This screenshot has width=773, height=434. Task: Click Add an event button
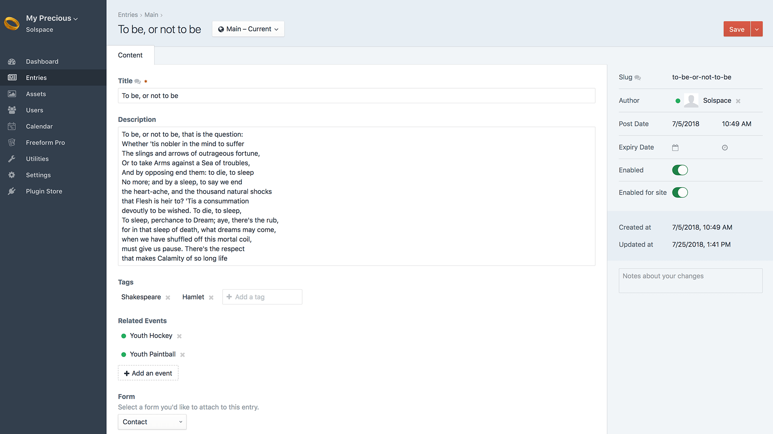pos(148,373)
